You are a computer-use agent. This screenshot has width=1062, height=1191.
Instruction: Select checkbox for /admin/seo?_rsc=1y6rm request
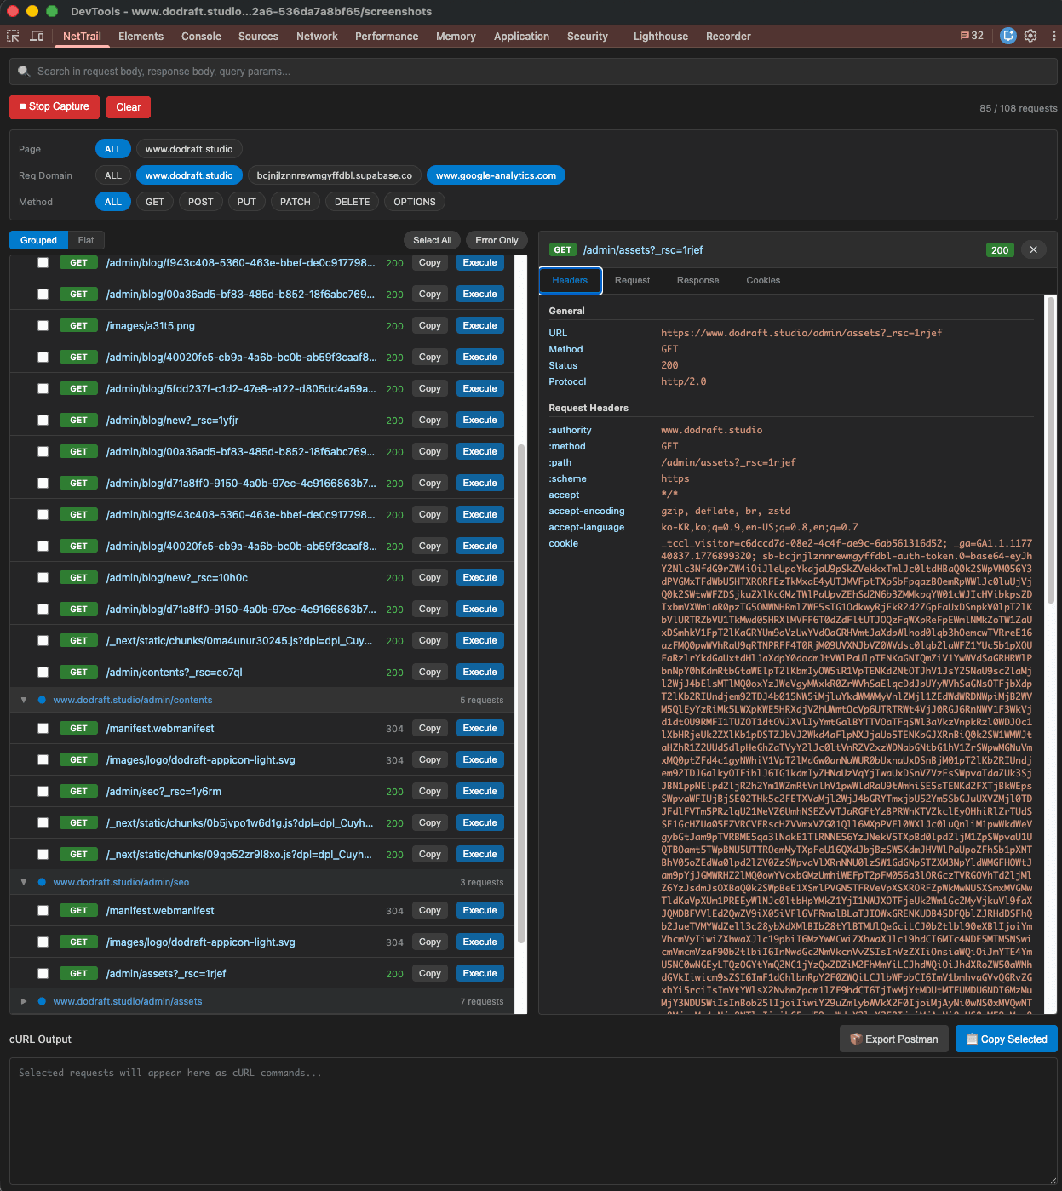43,792
